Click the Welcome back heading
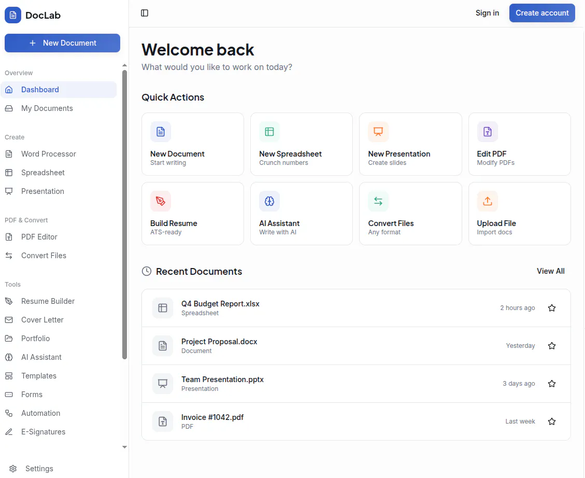585x478 pixels. coord(198,50)
